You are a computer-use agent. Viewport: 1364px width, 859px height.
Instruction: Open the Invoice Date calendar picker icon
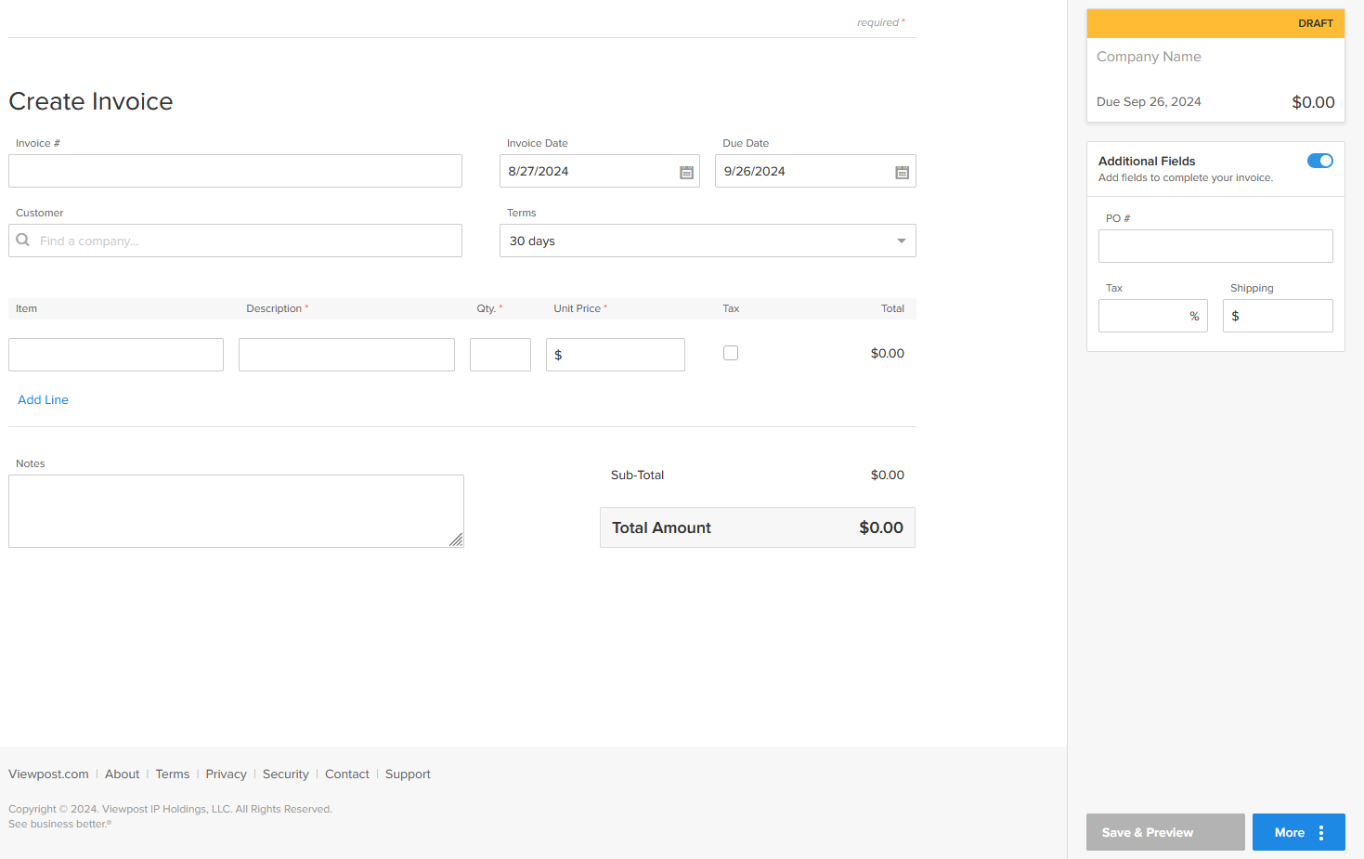click(686, 172)
